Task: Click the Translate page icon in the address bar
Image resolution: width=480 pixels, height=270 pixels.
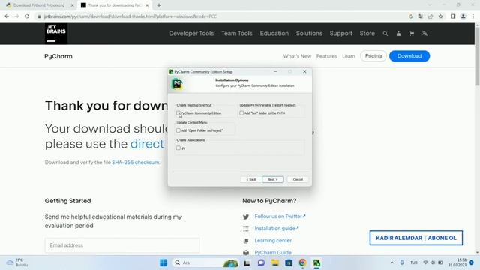Action: click(x=420, y=16)
